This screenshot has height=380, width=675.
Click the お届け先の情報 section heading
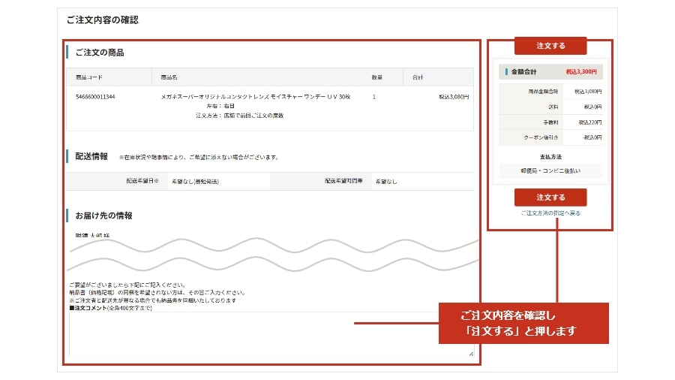point(103,216)
